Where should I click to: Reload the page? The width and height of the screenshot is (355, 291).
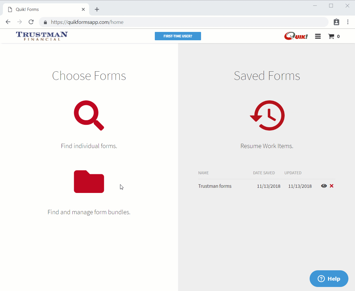(x=31, y=22)
